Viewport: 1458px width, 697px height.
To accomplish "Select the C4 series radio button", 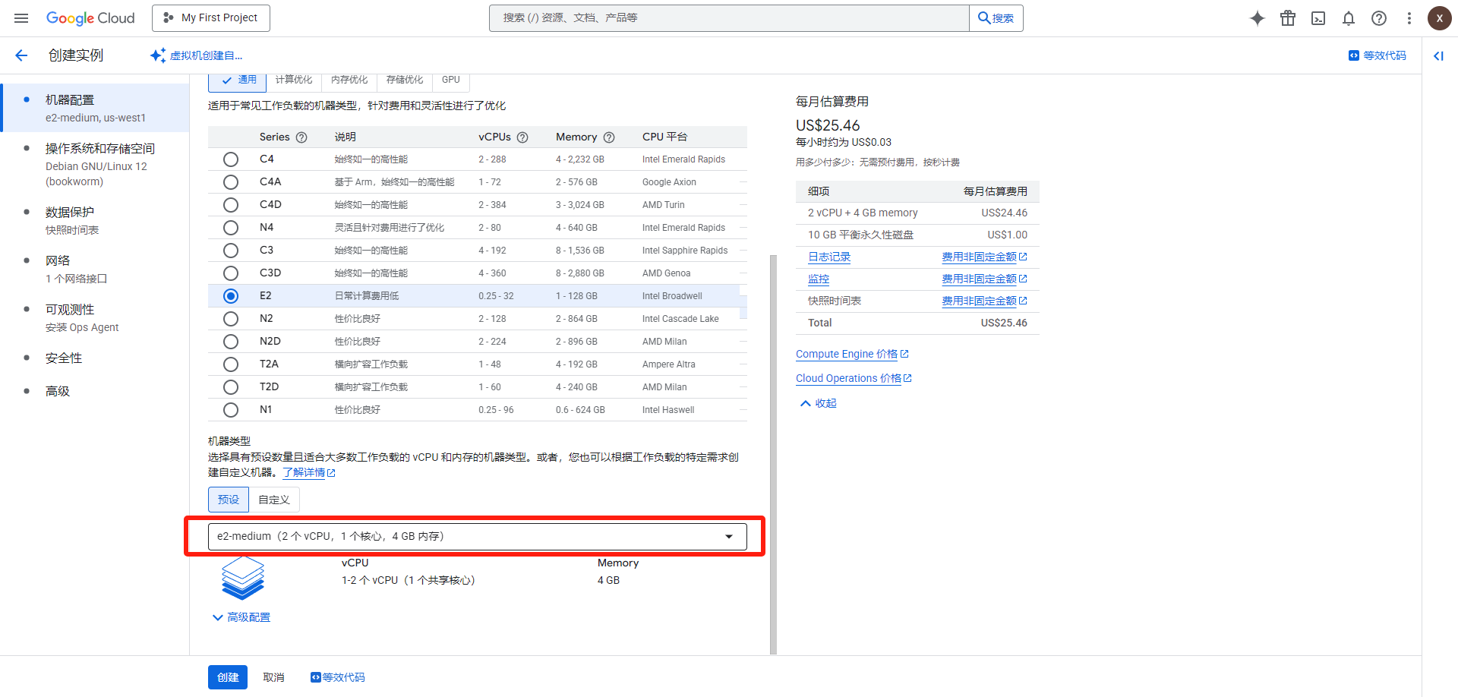I will point(231,159).
